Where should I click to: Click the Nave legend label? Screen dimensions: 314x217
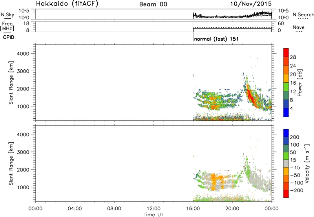(x=298, y=27)
